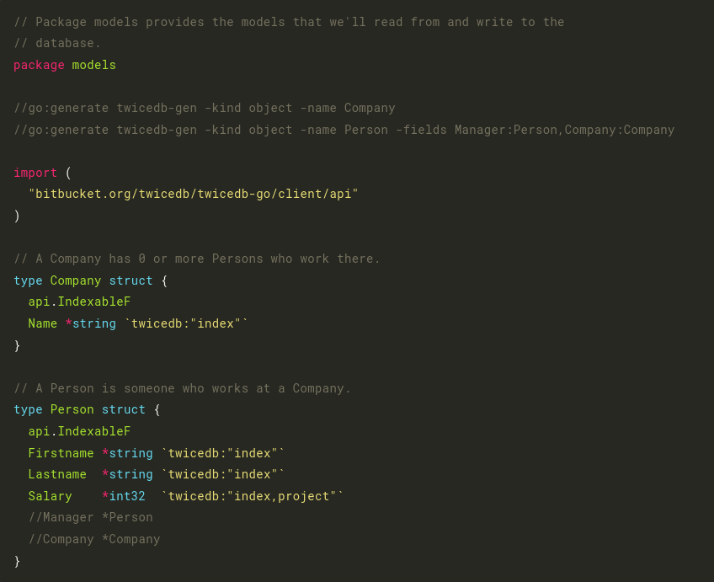Click the "import" keyword

click(35, 173)
